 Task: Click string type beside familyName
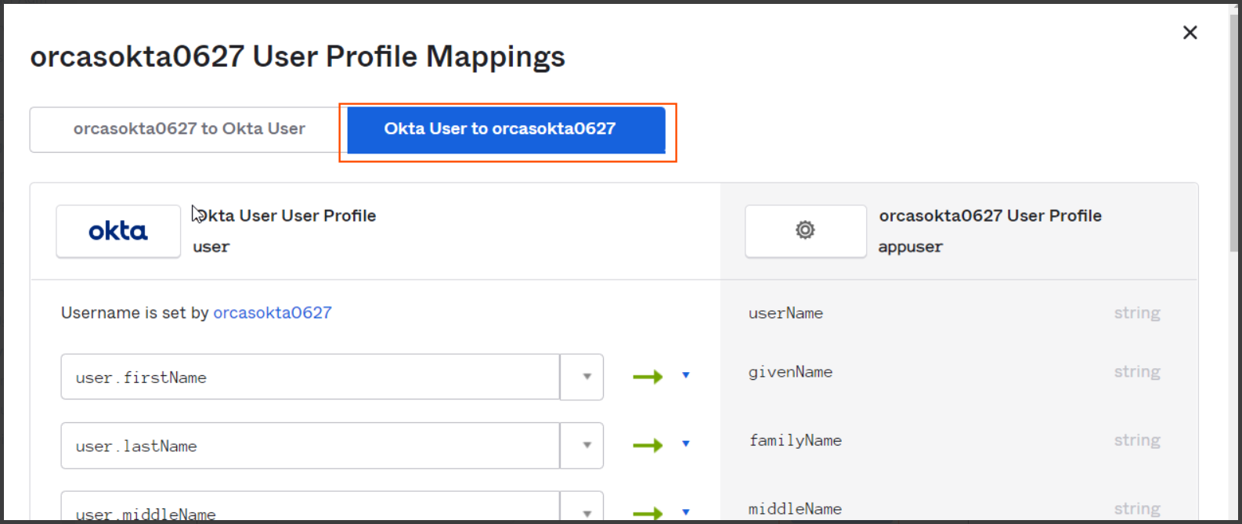(x=1137, y=440)
